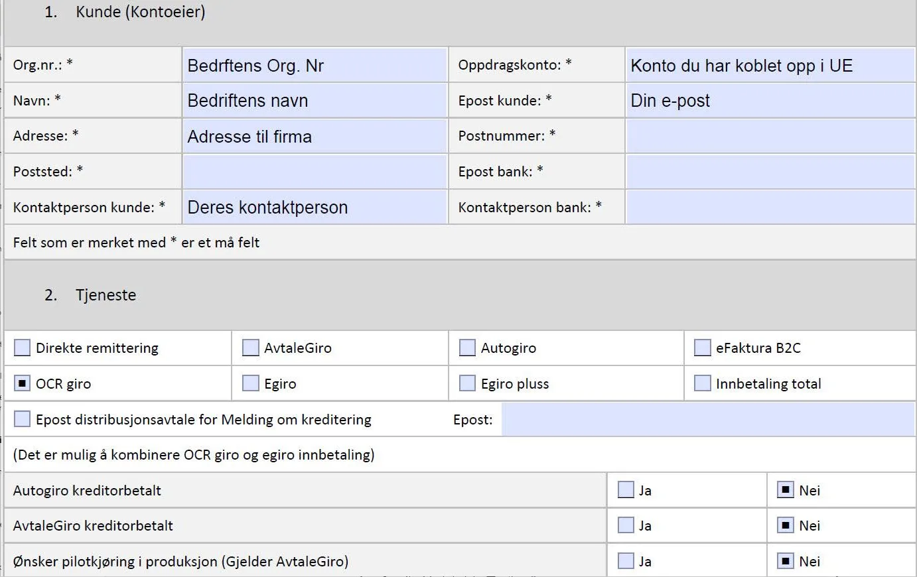Click the empty Poststed field
Viewport: 917px width, 577px height.
315,172
